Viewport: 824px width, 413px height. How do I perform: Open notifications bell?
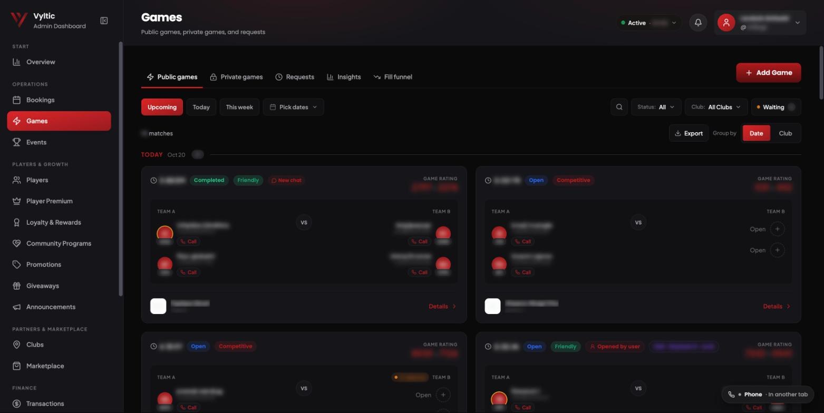tap(698, 23)
